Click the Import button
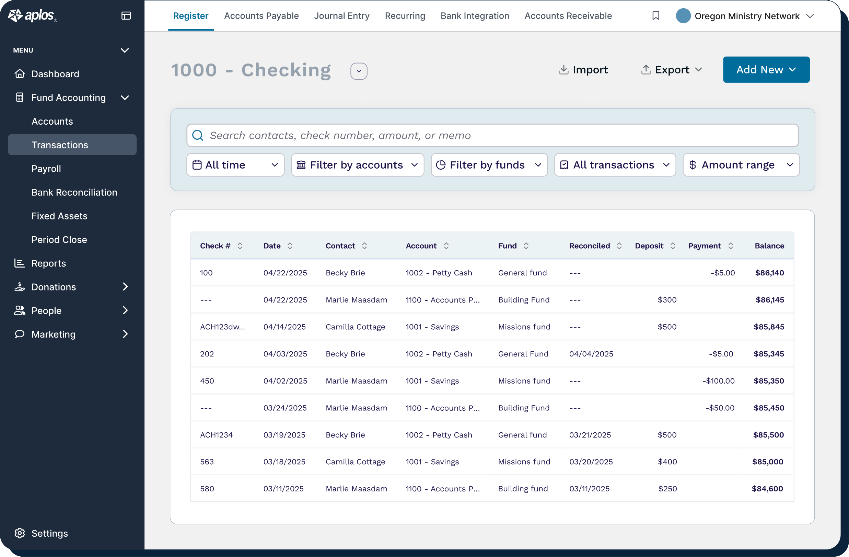The image size is (849, 557). point(583,70)
